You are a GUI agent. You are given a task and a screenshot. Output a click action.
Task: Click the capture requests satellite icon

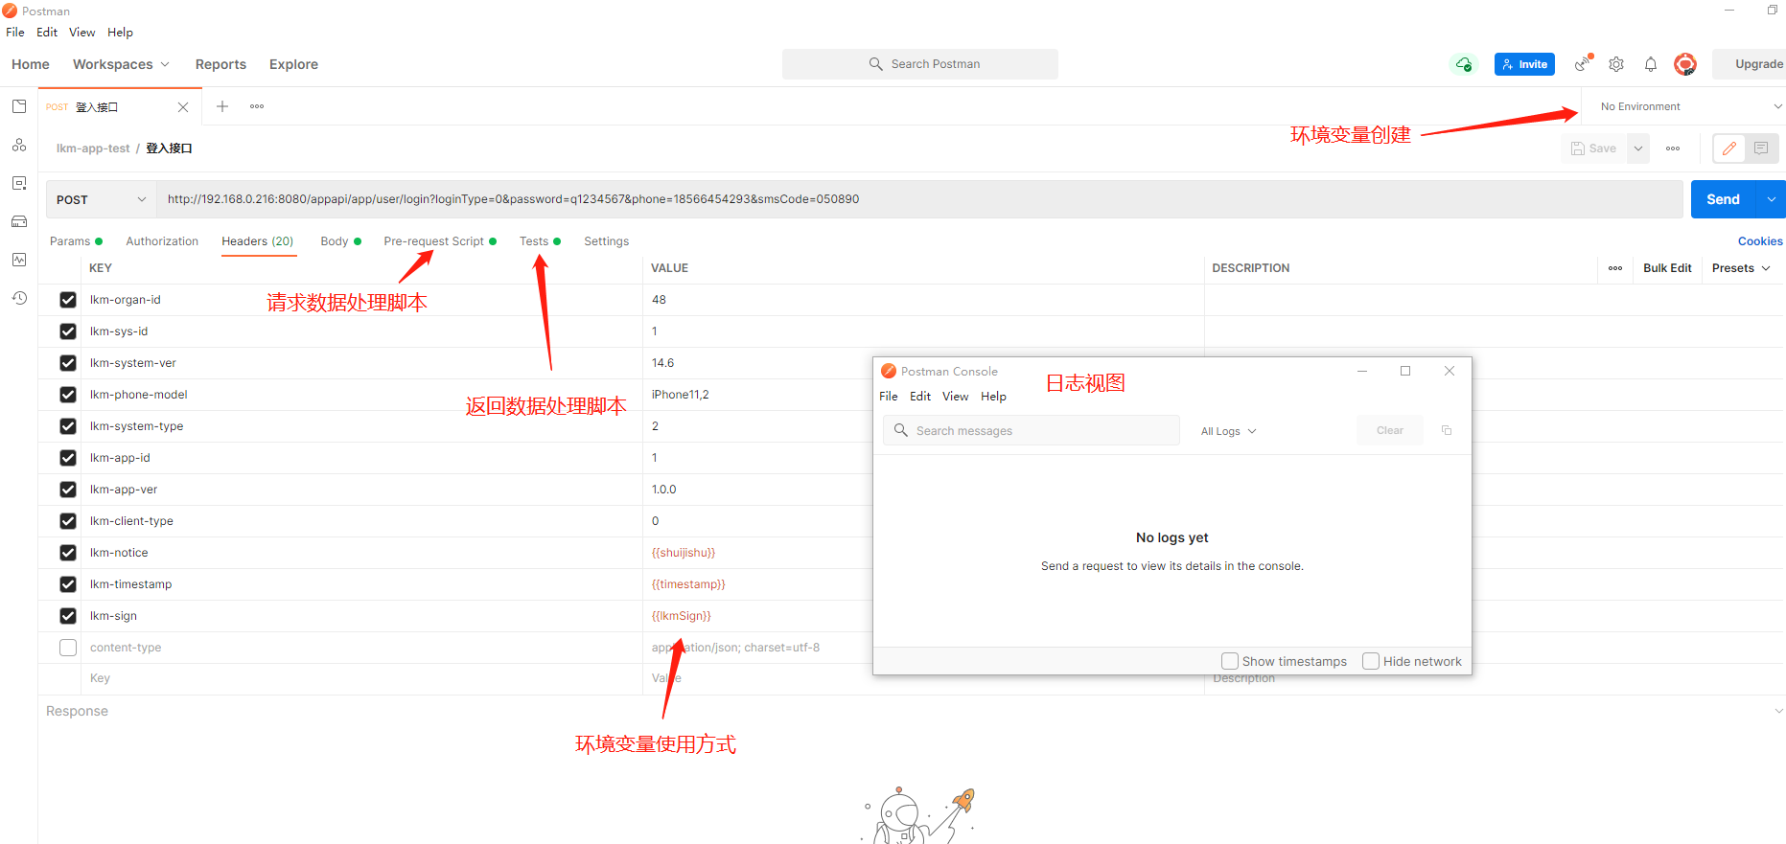[1583, 63]
